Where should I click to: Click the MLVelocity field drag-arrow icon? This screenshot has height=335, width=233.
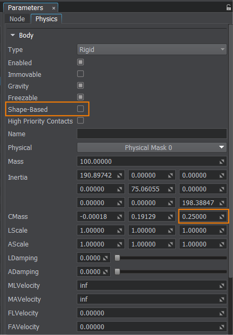(222, 286)
